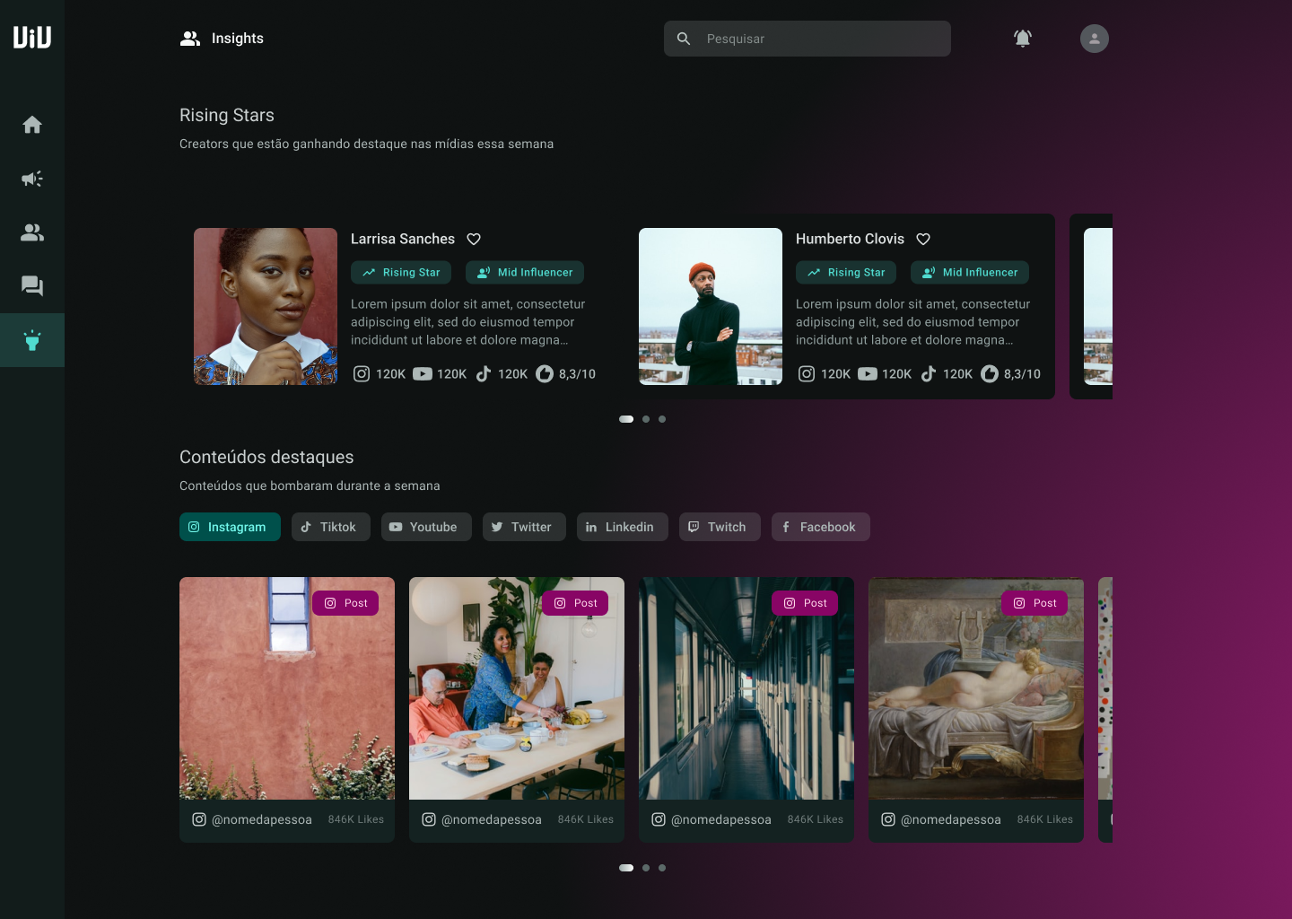Screen dimensions: 1292x919
Task: Go to content carousel third dot
Action: click(x=662, y=868)
